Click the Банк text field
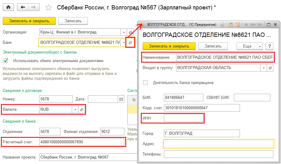 click(x=80, y=43)
